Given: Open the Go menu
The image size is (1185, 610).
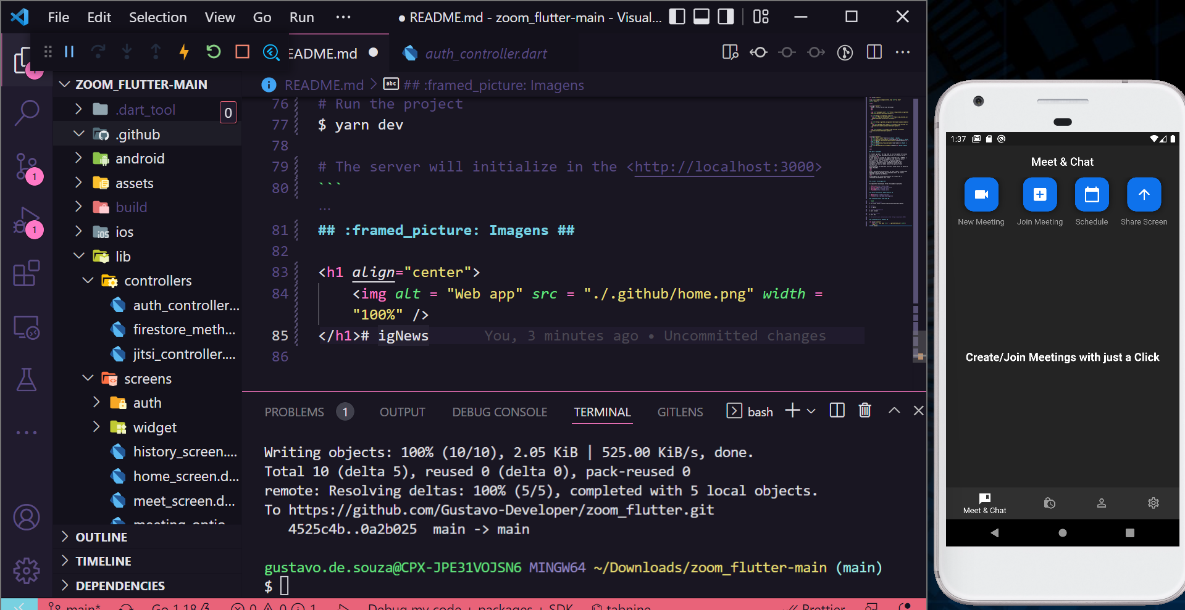Looking at the screenshot, I should [x=262, y=17].
